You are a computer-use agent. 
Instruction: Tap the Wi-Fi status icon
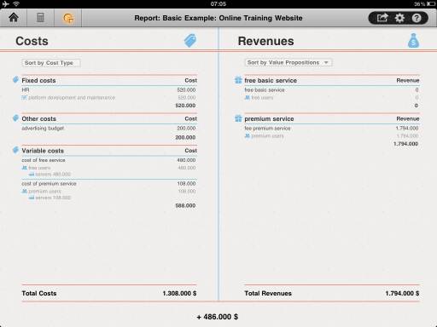click(x=16, y=3)
